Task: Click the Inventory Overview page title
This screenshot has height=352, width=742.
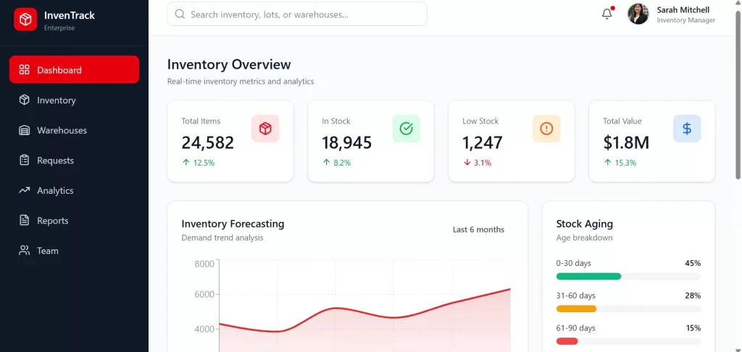Action: point(229,64)
